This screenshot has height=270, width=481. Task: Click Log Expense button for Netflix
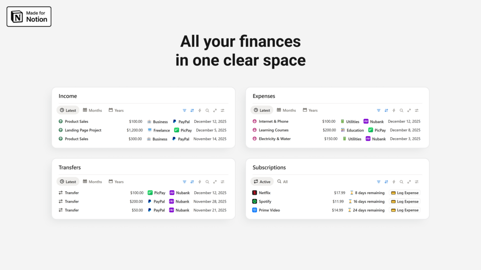pyautogui.click(x=405, y=193)
